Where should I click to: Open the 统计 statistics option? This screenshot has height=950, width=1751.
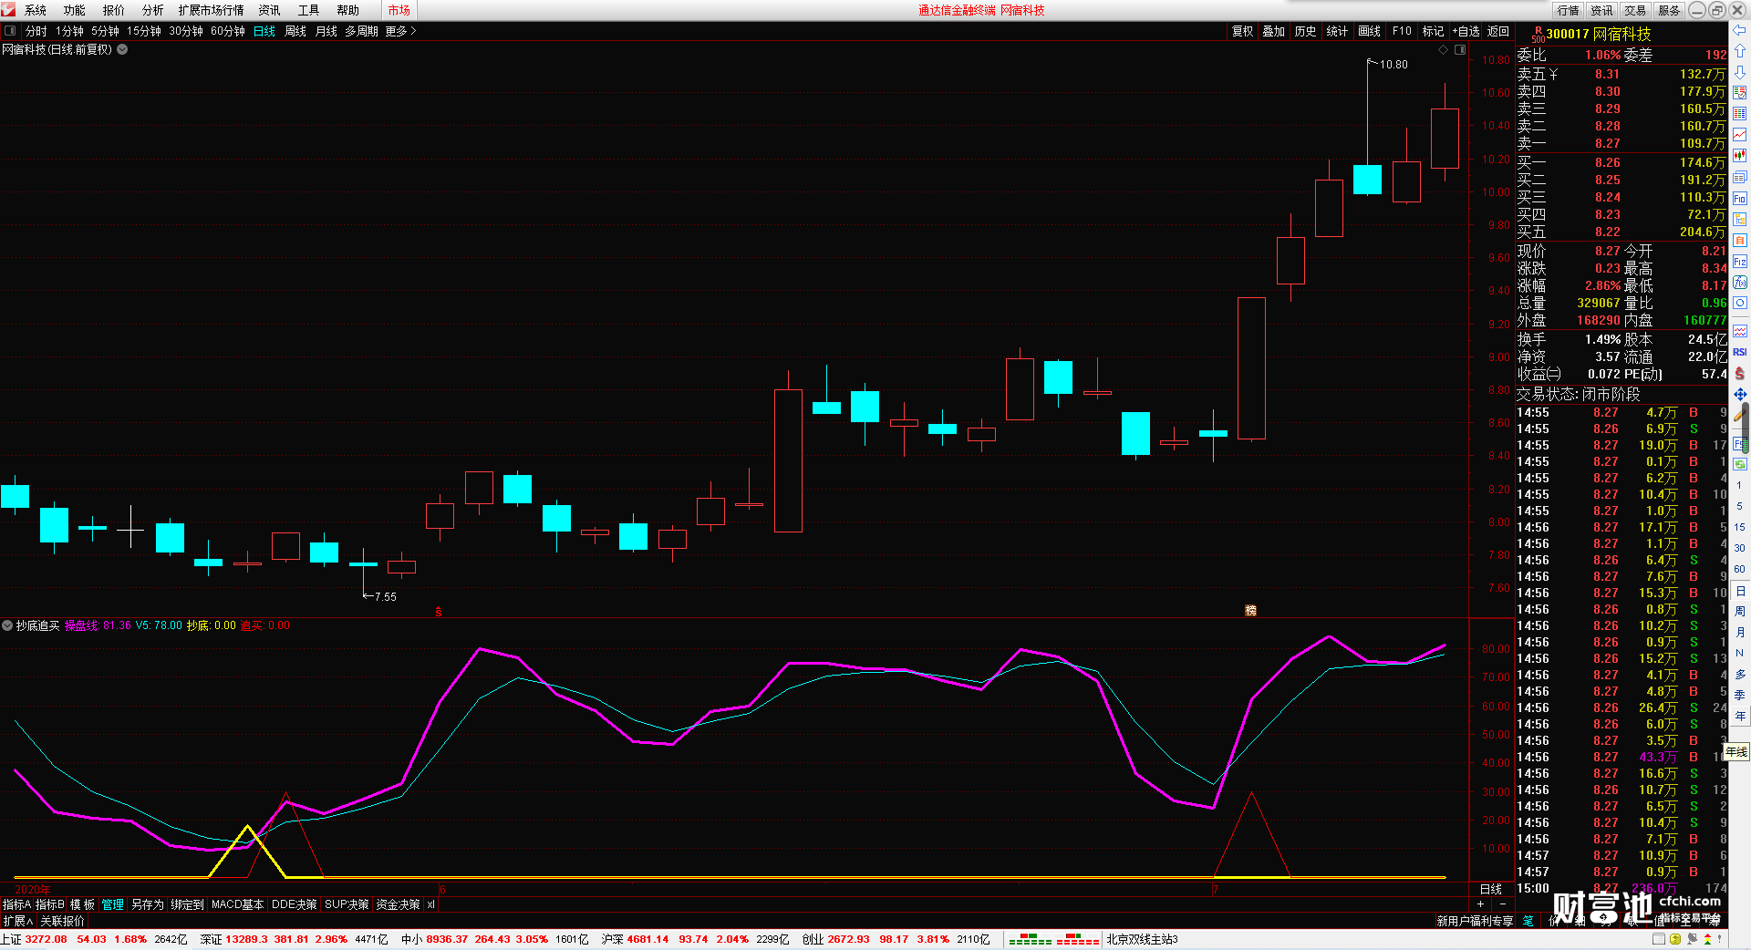pos(1337,31)
